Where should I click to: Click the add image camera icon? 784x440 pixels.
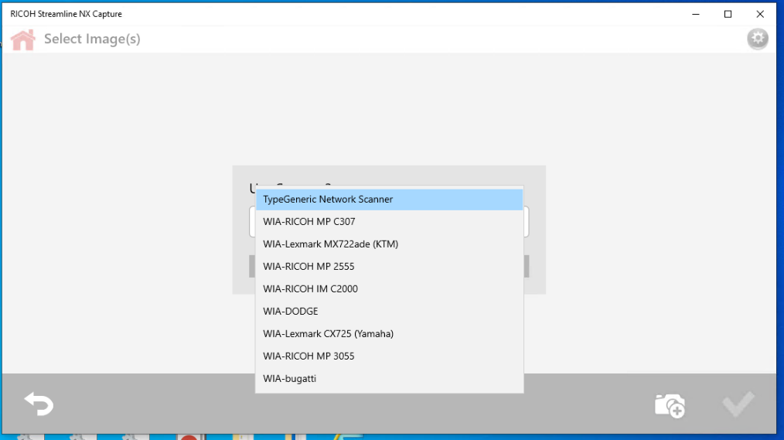pyautogui.click(x=669, y=405)
